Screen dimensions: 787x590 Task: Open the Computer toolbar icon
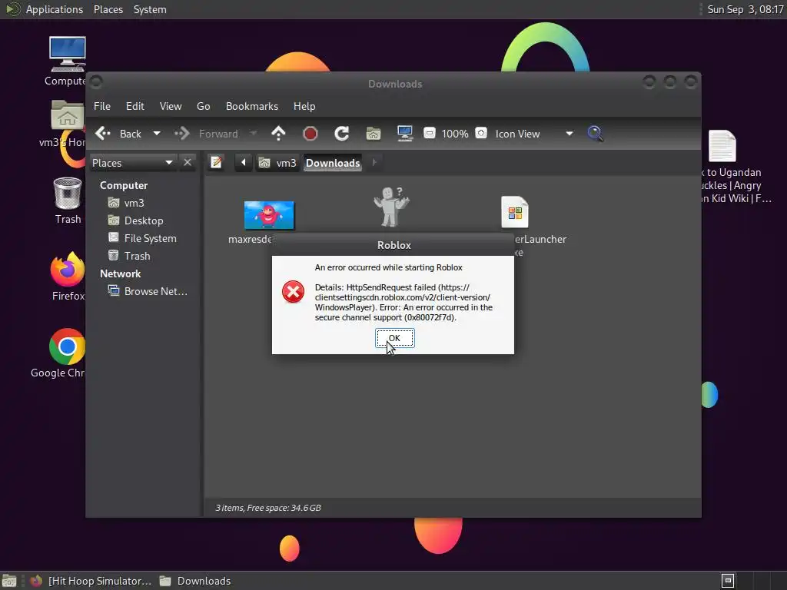pos(404,134)
